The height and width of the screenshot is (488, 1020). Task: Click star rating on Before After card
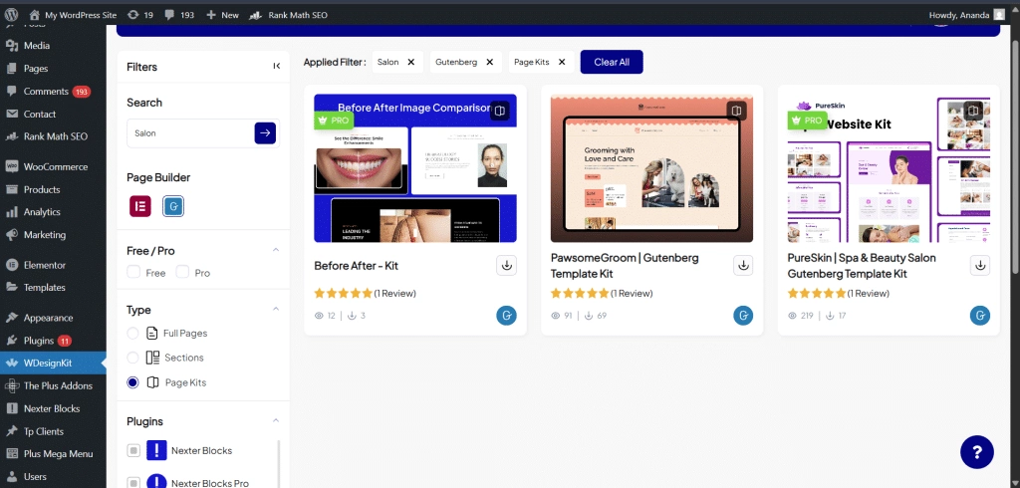[x=343, y=294]
